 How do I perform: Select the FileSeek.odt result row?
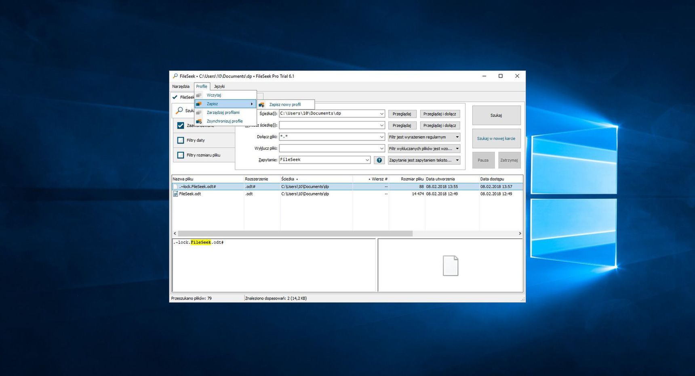tap(347, 194)
